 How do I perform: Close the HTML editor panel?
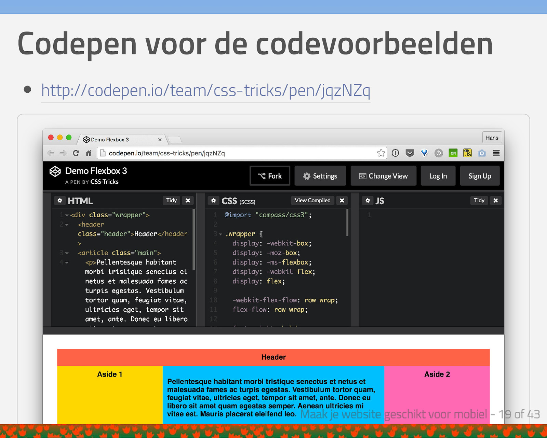coord(188,201)
